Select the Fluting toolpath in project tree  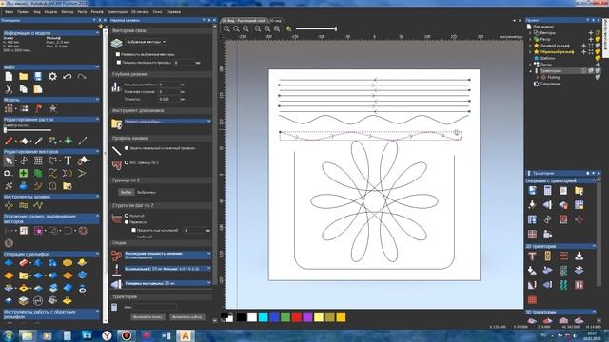(x=554, y=78)
